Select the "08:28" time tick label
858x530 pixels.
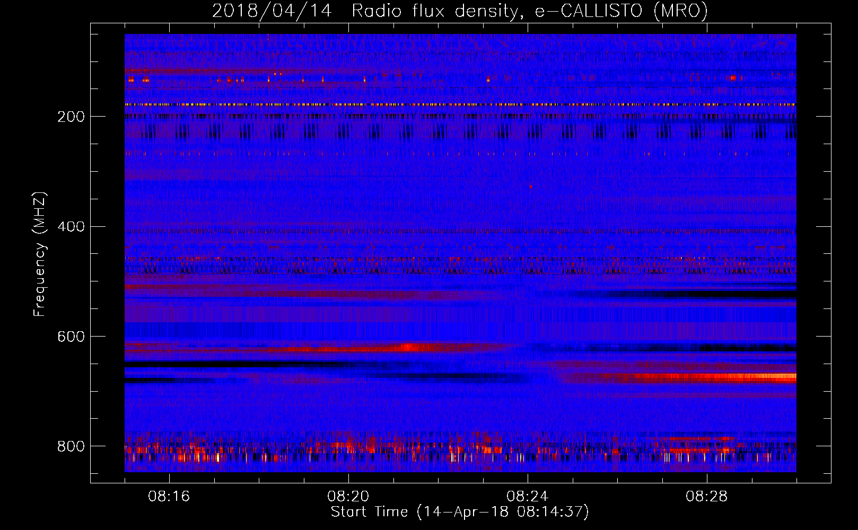pyautogui.click(x=707, y=497)
